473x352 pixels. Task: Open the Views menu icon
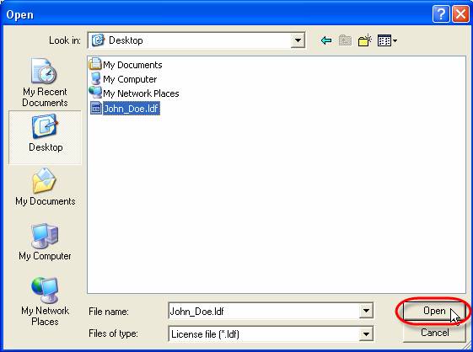point(387,40)
